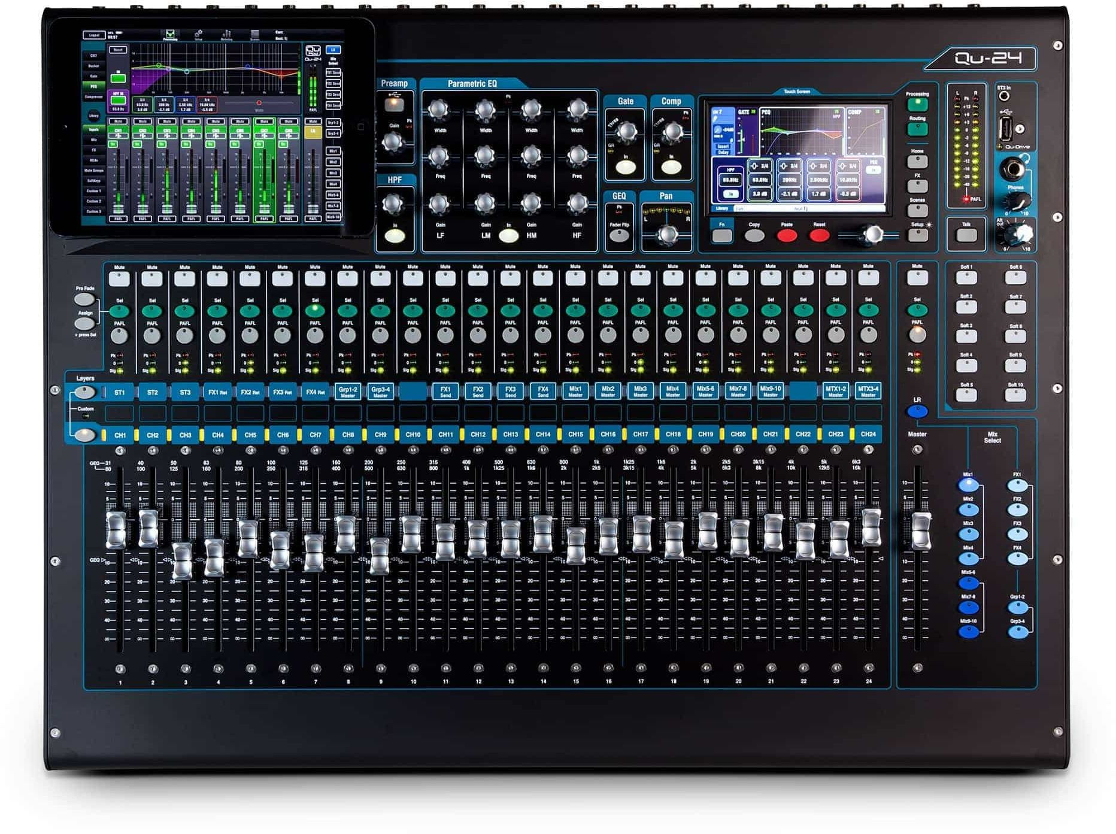Image resolution: width=1116 pixels, height=834 pixels.
Task: Select the Processing tab on the iPad app
Action: 170,35
